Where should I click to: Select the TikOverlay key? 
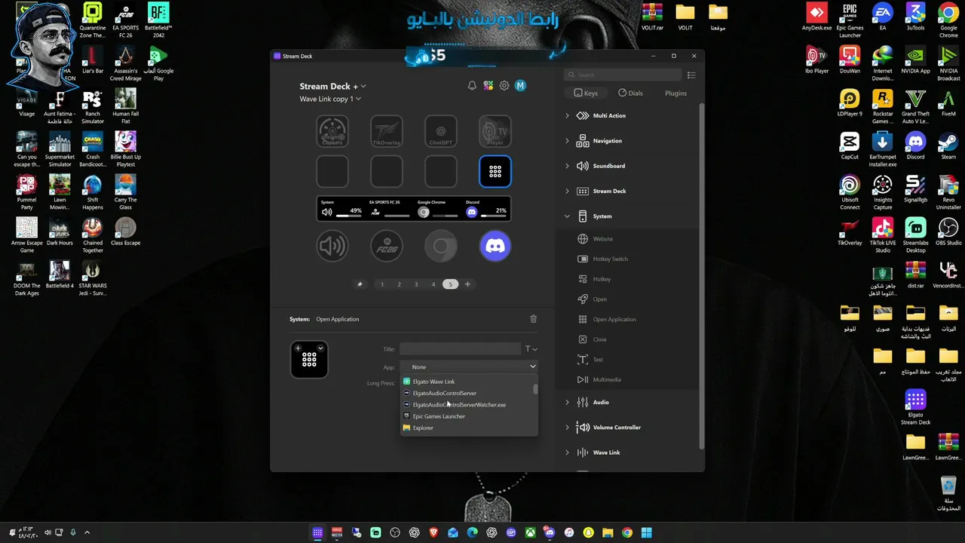(387, 131)
